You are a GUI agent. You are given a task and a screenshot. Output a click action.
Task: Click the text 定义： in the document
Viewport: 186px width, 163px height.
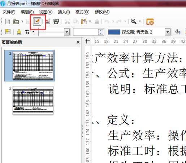(121, 120)
